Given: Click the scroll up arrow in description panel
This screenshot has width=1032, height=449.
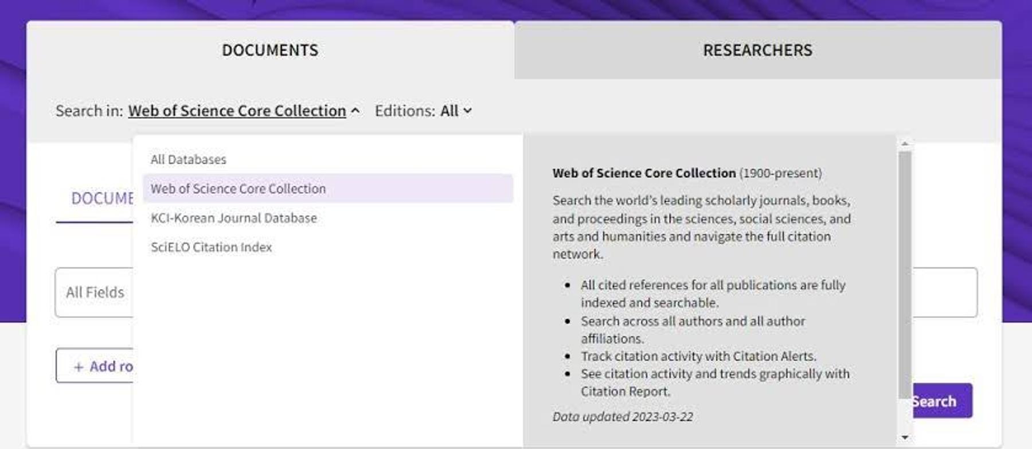Looking at the screenshot, I should [905, 143].
